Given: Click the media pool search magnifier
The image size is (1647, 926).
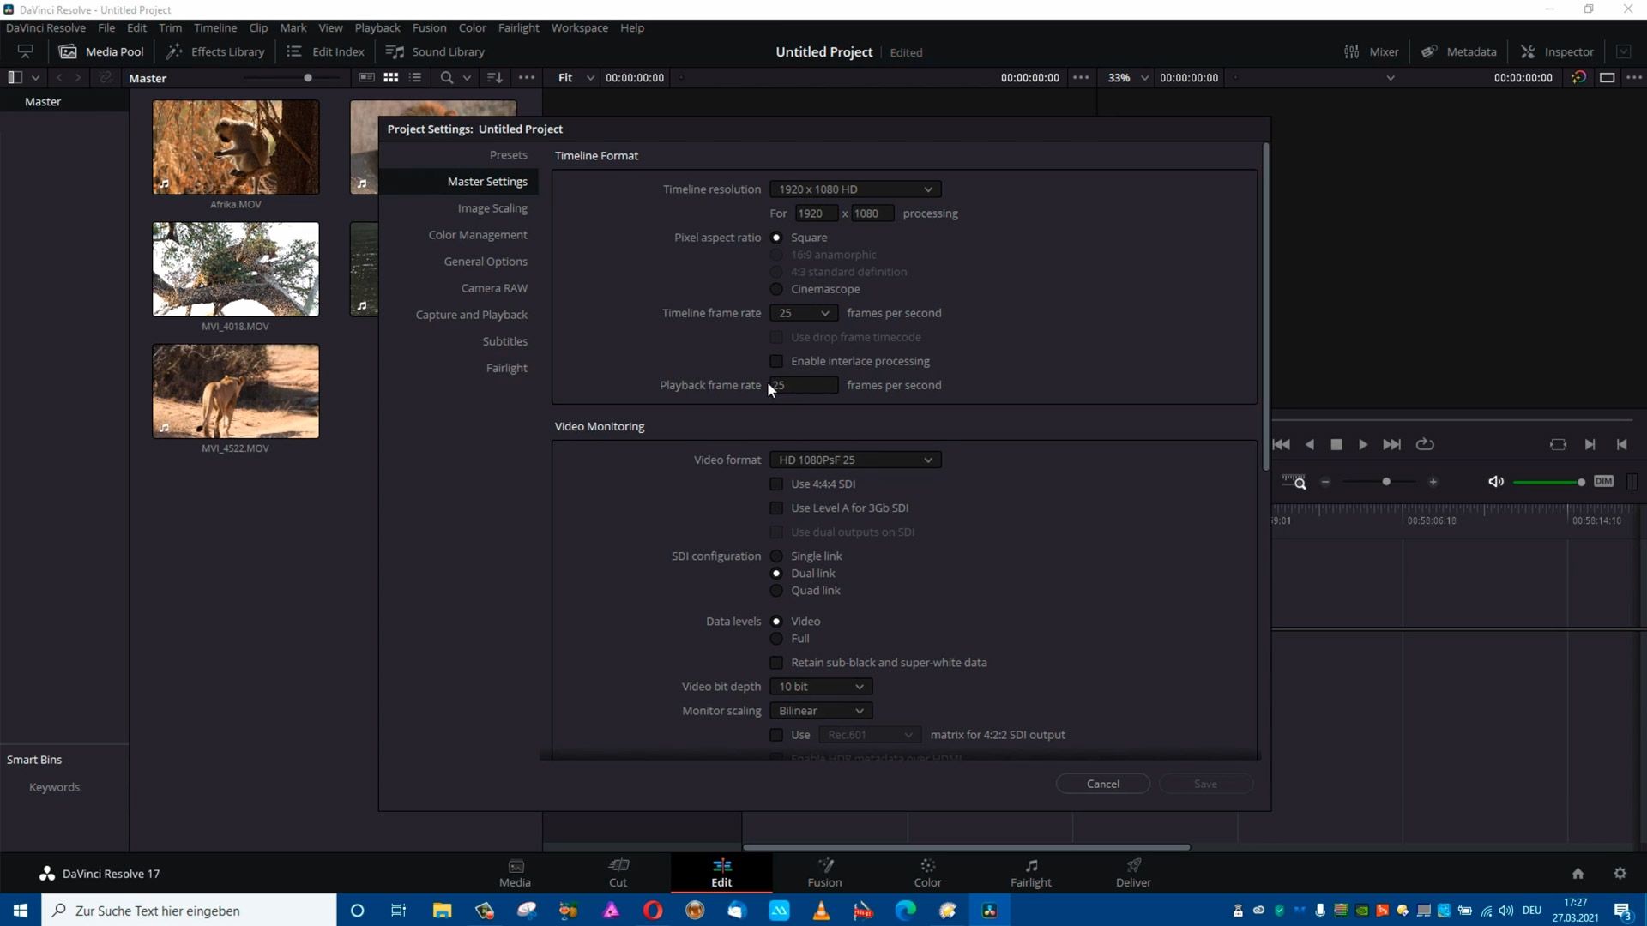Looking at the screenshot, I should 447,77.
